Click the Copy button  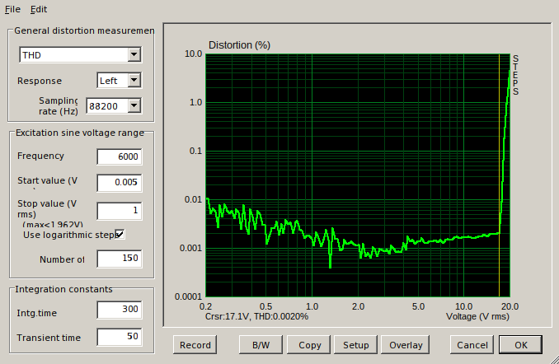[309, 345]
